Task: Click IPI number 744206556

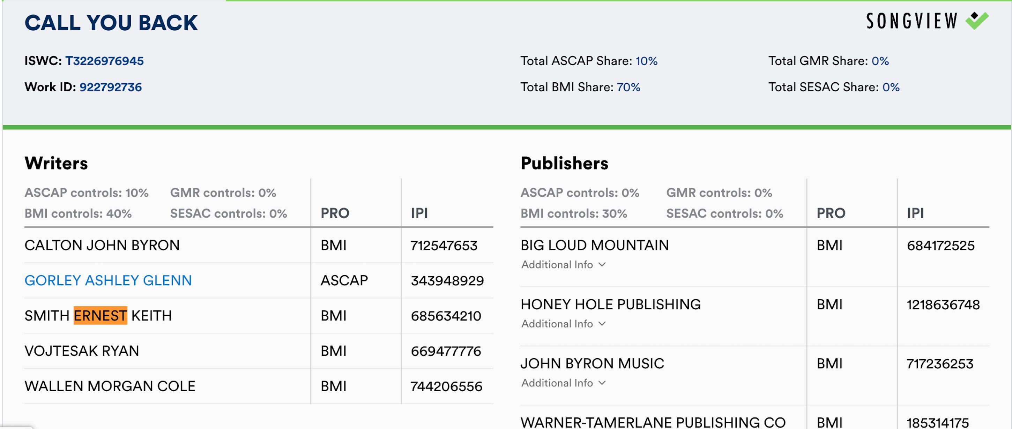Action: pos(446,386)
